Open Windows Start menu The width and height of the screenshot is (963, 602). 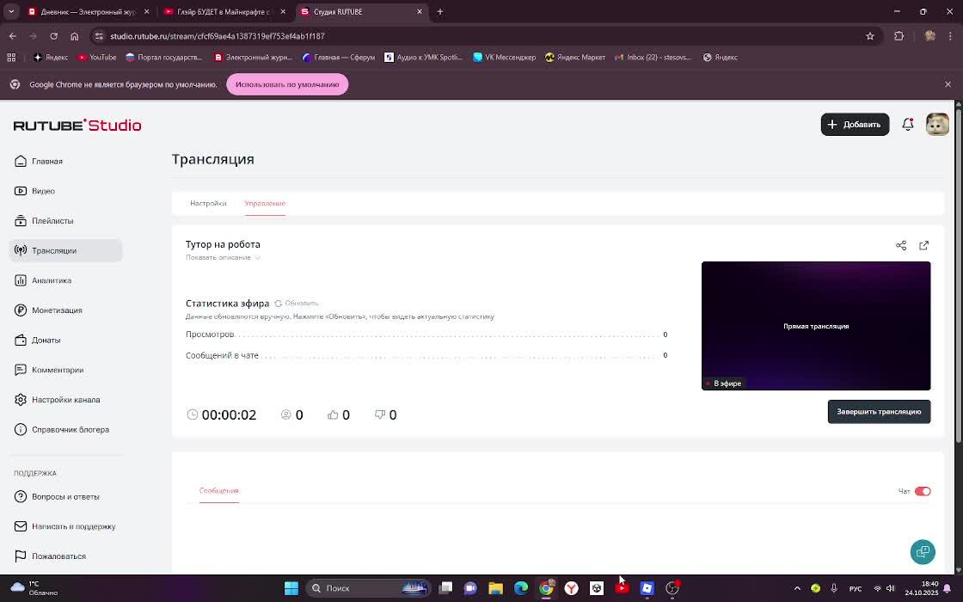pos(291,588)
